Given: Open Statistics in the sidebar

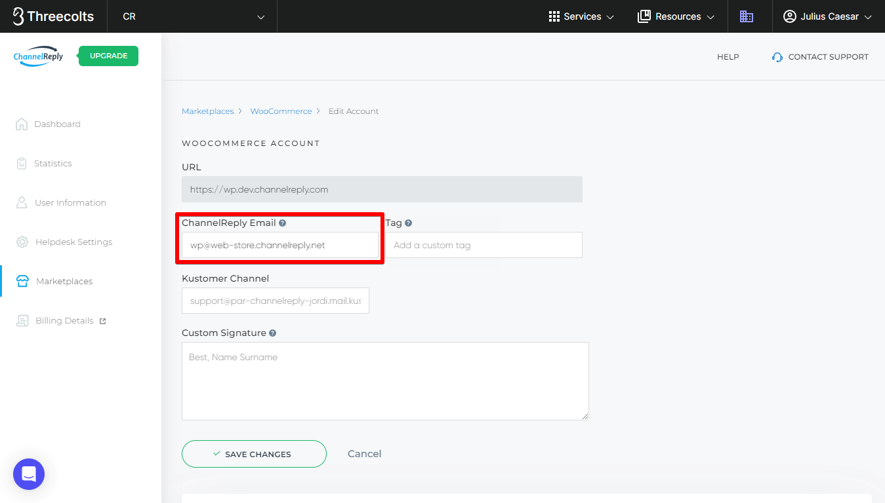Looking at the screenshot, I should pos(52,163).
